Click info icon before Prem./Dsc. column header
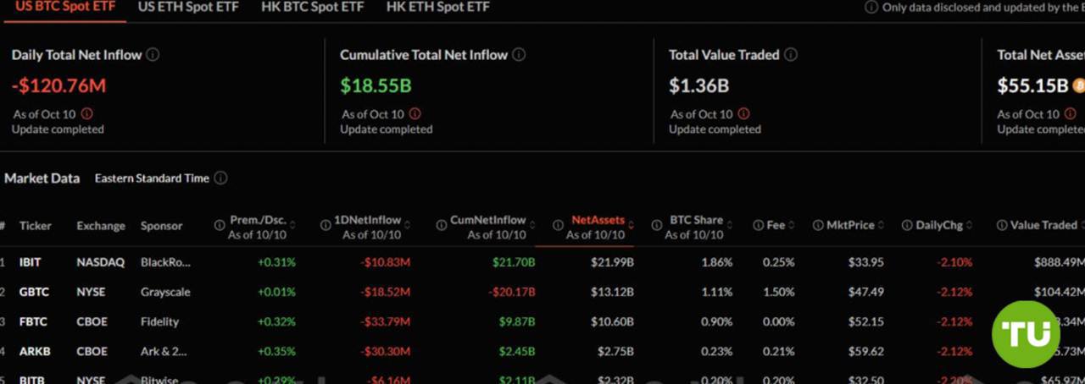 pos(220,225)
